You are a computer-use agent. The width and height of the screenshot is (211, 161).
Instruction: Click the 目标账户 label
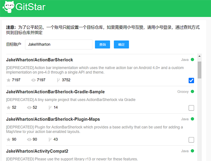coord(14,45)
